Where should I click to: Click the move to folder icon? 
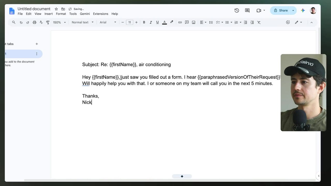pos(63,9)
